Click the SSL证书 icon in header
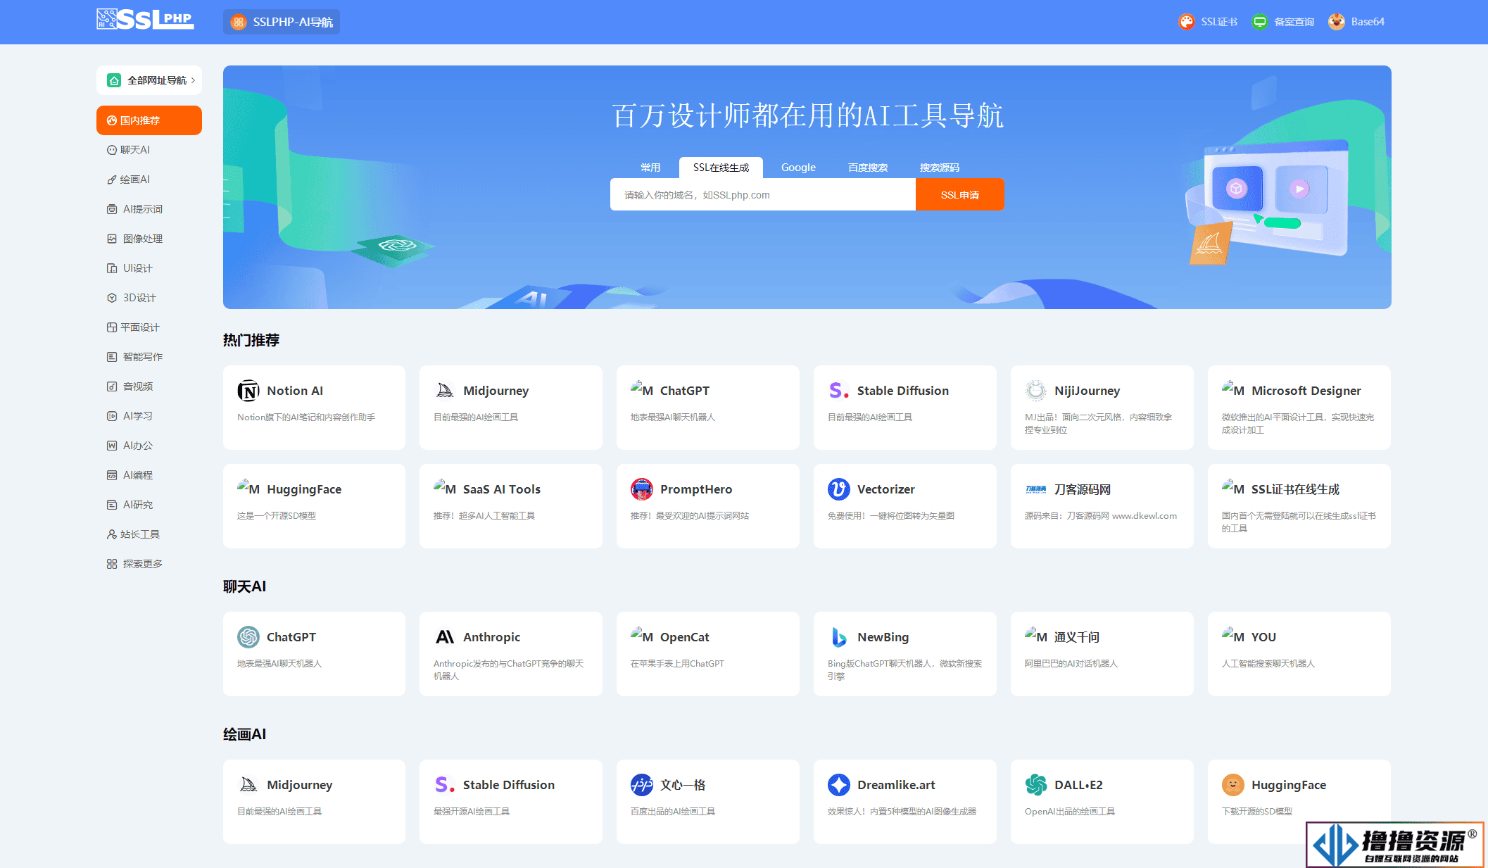 1187,22
